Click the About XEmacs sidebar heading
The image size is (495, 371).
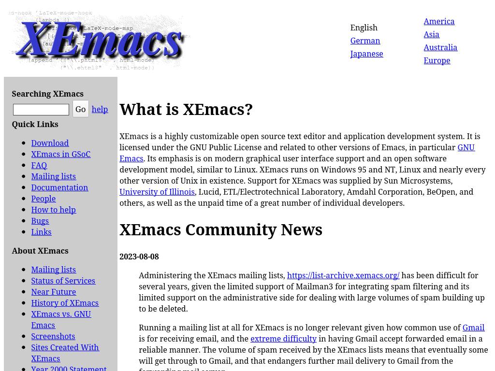click(x=40, y=251)
